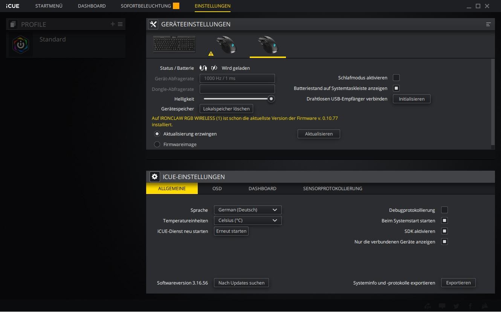Click Lokalspeicher löschen button

[x=226, y=109]
